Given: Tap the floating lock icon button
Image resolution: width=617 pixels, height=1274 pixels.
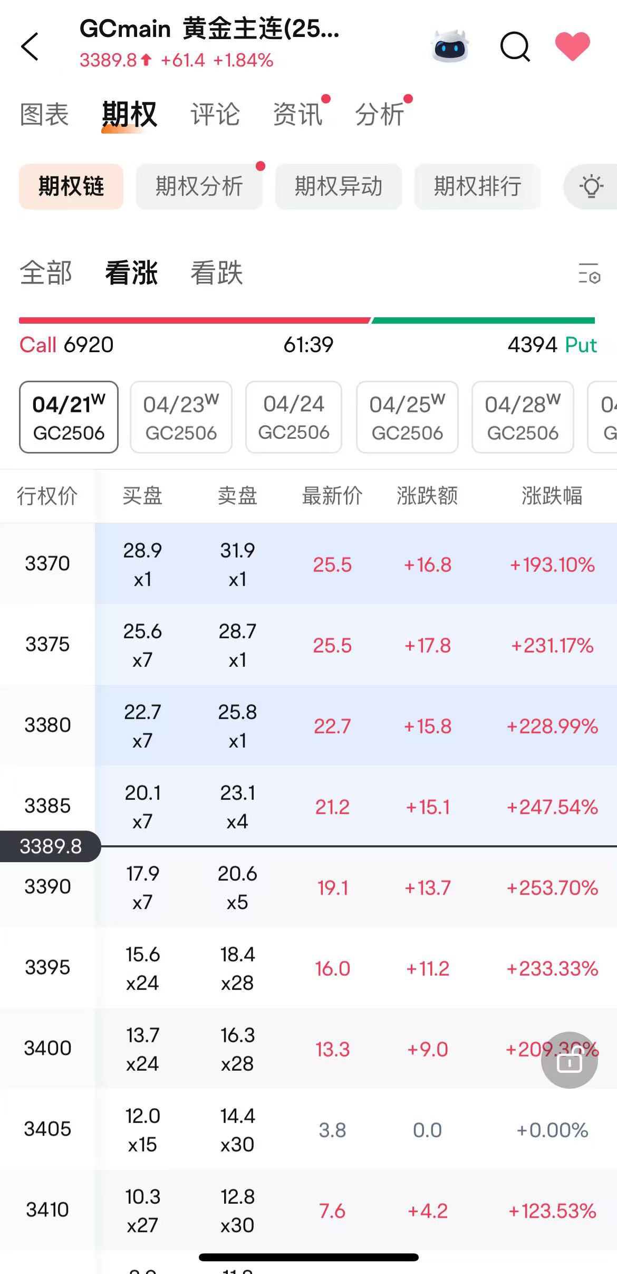Looking at the screenshot, I should [569, 1060].
